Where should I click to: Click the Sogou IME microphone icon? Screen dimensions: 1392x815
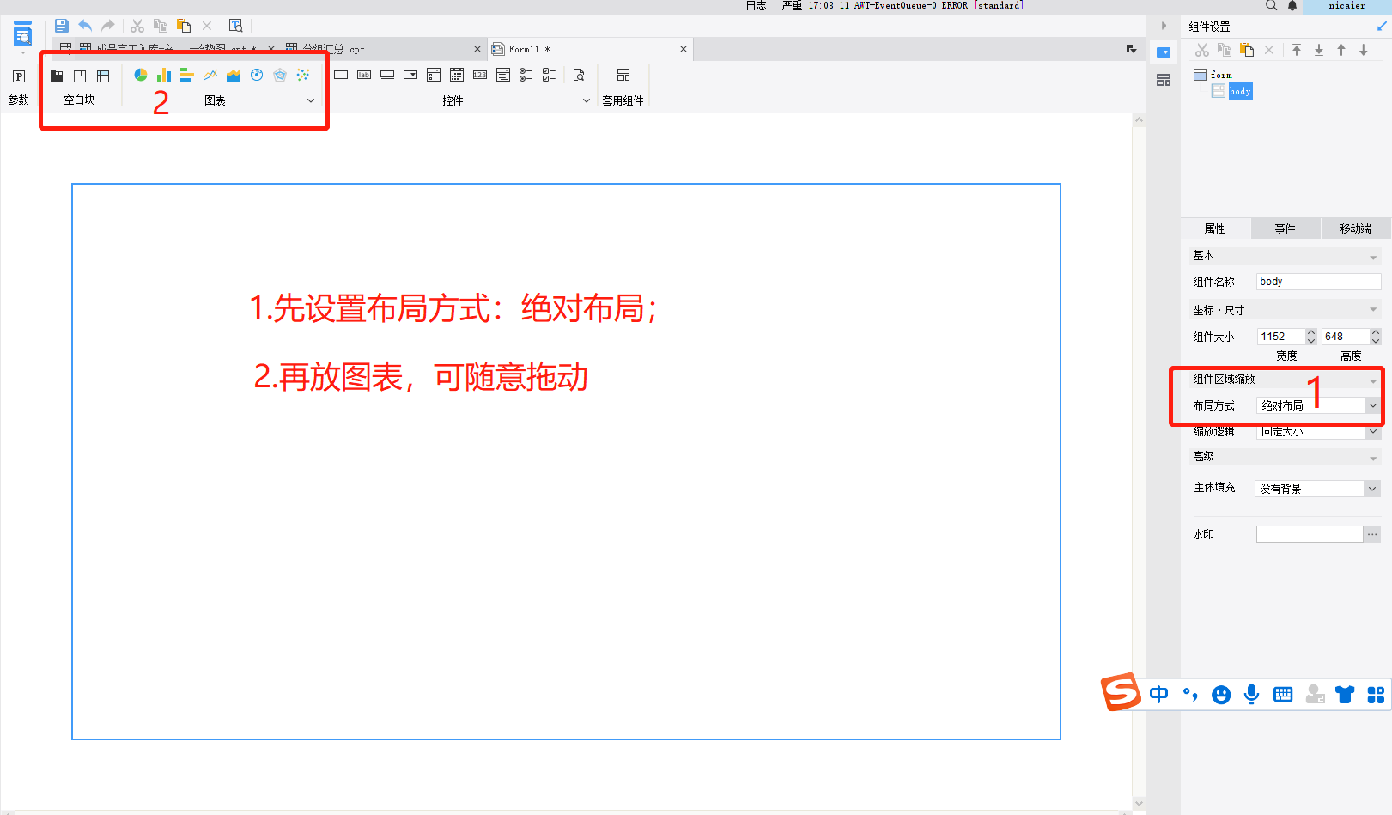pos(1252,694)
